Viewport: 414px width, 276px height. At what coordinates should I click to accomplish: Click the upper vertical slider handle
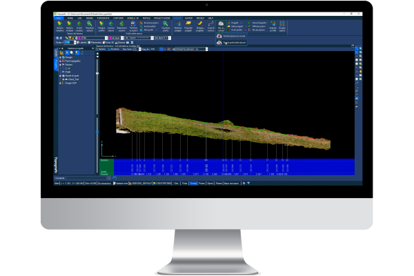(97, 73)
